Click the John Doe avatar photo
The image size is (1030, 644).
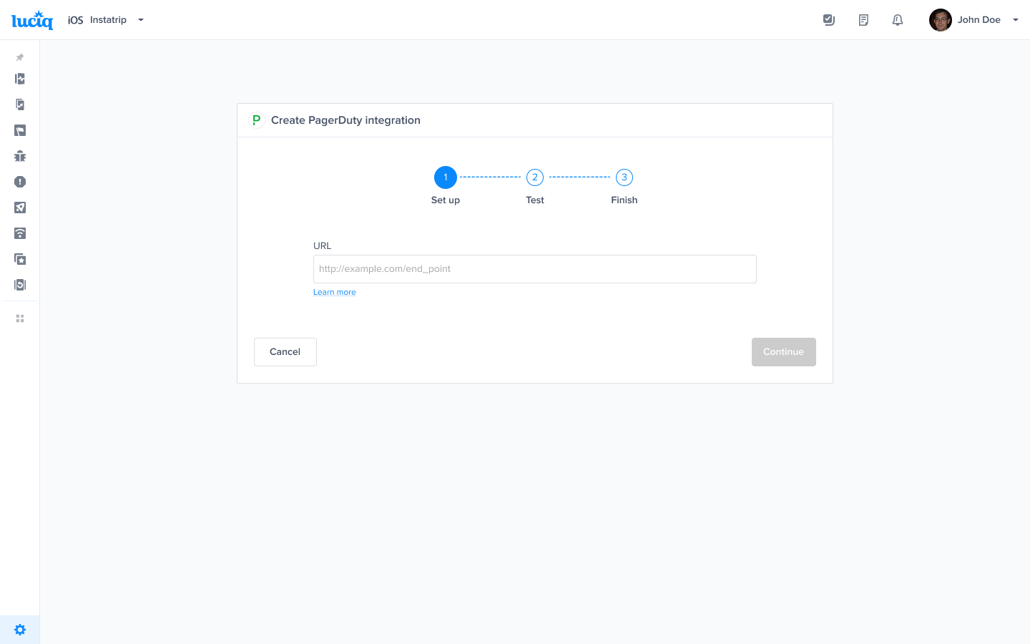pos(941,20)
